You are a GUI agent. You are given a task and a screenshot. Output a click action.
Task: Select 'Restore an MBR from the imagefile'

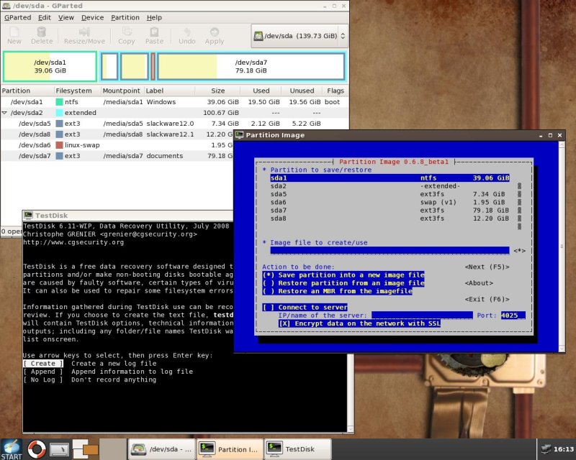[337, 291]
